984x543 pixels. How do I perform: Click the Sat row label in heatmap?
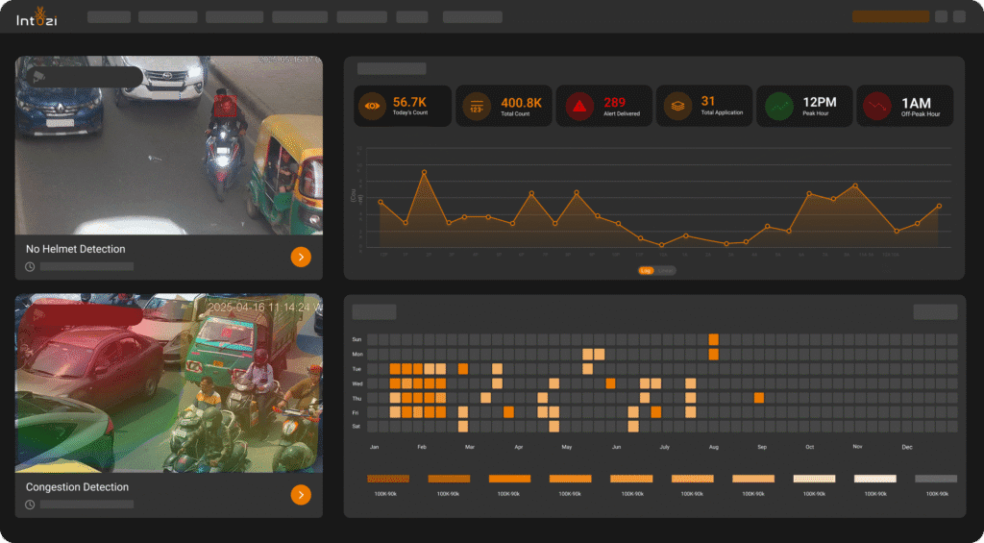[x=356, y=427]
